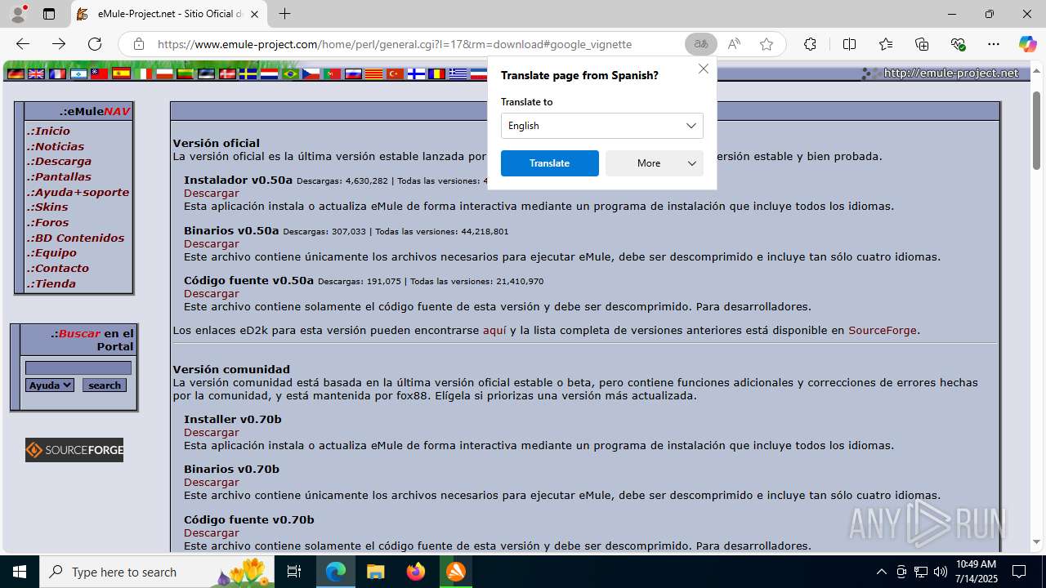Open the Tab actions menu

(49, 14)
